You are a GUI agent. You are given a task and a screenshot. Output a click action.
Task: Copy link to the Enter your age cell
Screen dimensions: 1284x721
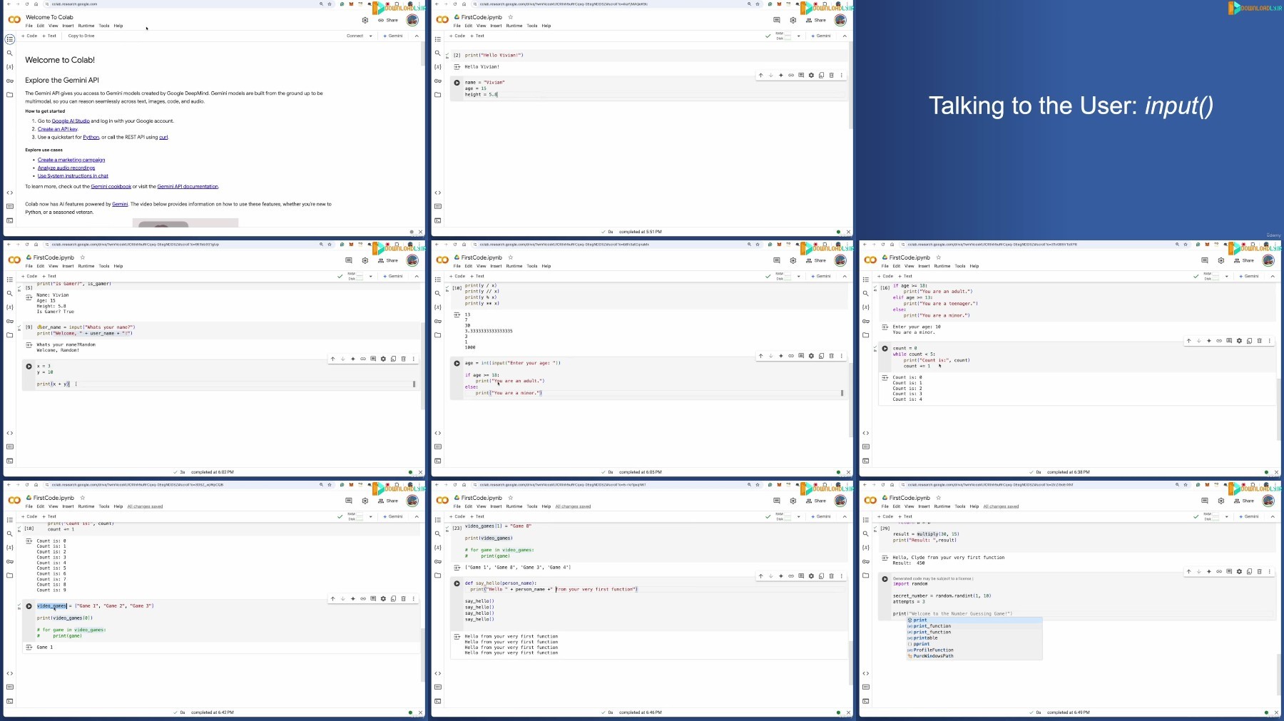[790, 356]
